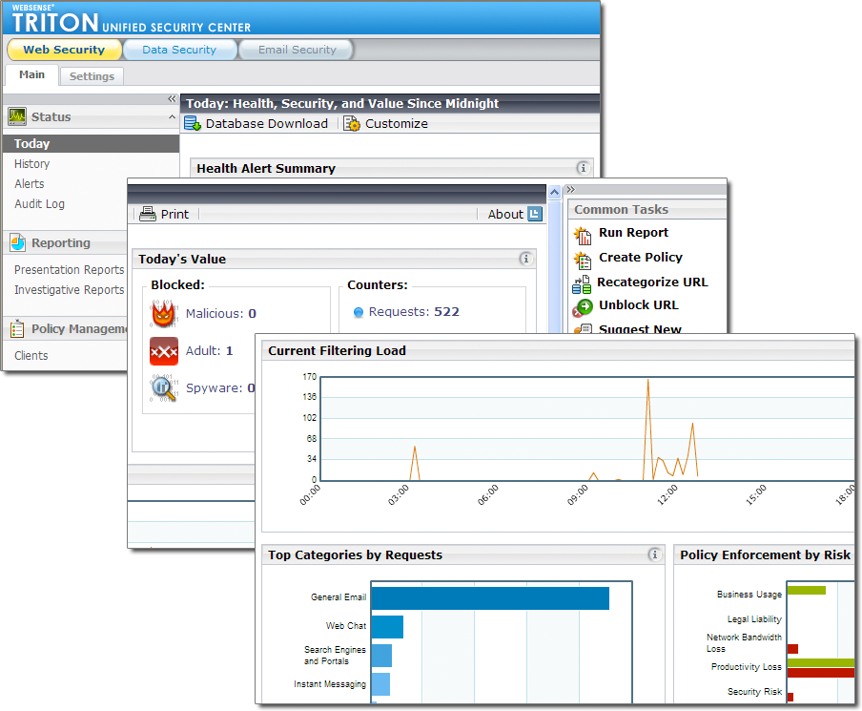Click the General Email bar

pyautogui.click(x=490, y=598)
